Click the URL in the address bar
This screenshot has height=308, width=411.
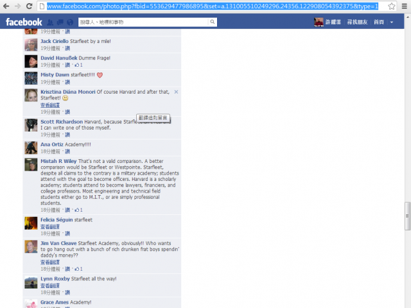213,6
